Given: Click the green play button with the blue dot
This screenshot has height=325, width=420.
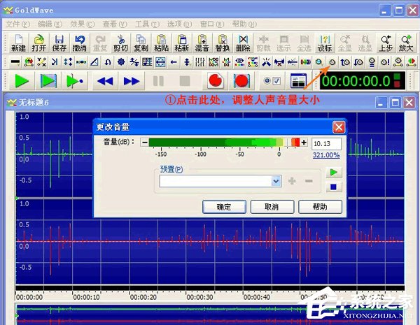Looking at the screenshot, I should click(x=75, y=81).
